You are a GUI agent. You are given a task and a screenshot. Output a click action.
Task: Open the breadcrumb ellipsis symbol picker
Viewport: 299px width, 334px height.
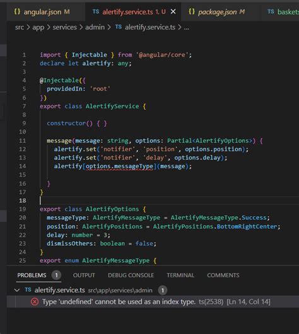pyautogui.click(x=186, y=28)
